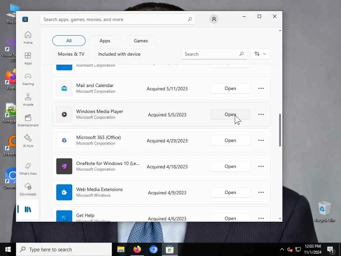Go to Home in Store sidebar
Screen dimensions: 341x256
28,37
